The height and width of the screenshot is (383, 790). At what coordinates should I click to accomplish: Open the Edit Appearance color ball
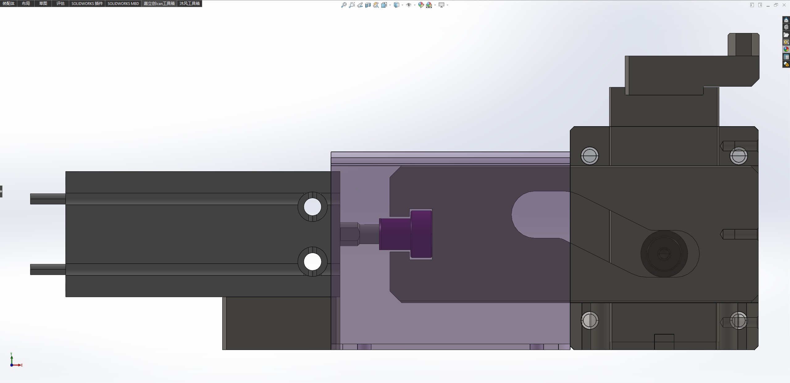coord(421,5)
